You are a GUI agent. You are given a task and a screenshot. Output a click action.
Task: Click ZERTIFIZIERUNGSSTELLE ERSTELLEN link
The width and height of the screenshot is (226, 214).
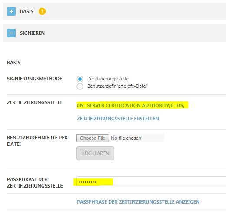[x=118, y=119]
